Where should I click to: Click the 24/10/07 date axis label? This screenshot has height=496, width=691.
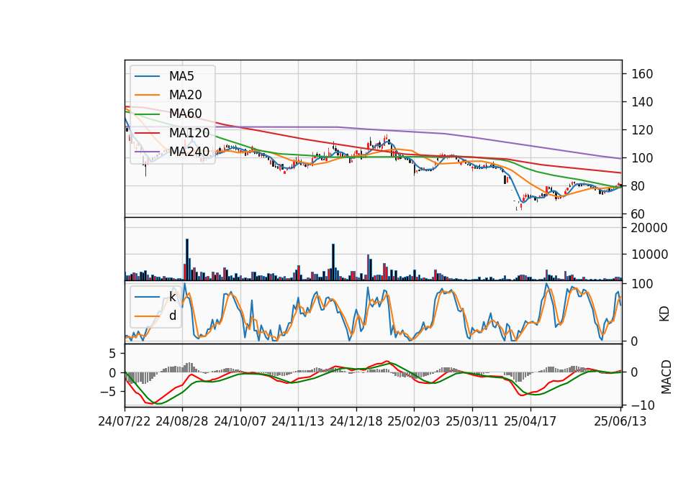tap(240, 421)
